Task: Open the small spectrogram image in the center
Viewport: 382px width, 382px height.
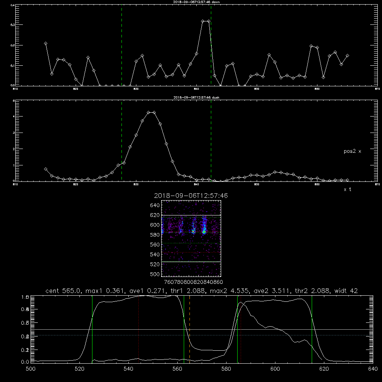Action: click(191, 238)
